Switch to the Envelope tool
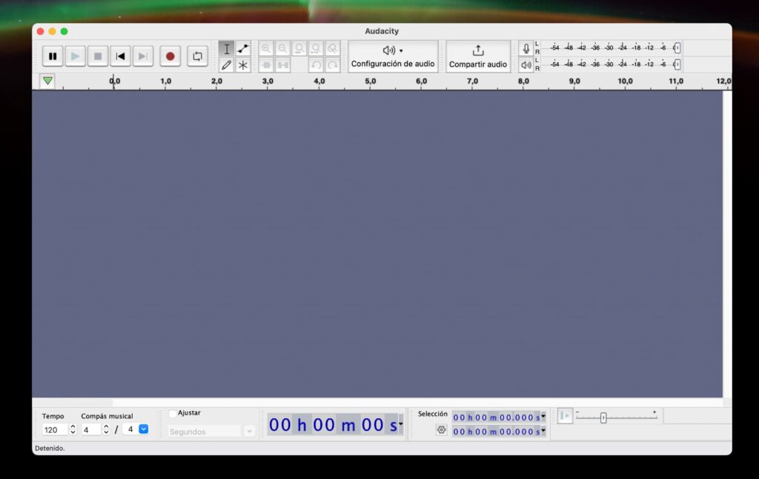 [x=242, y=49]
